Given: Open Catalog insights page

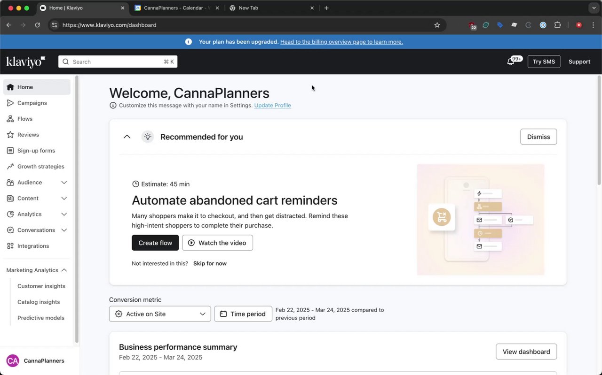Looking at the screenshot, I should click(x=39, y=302).
